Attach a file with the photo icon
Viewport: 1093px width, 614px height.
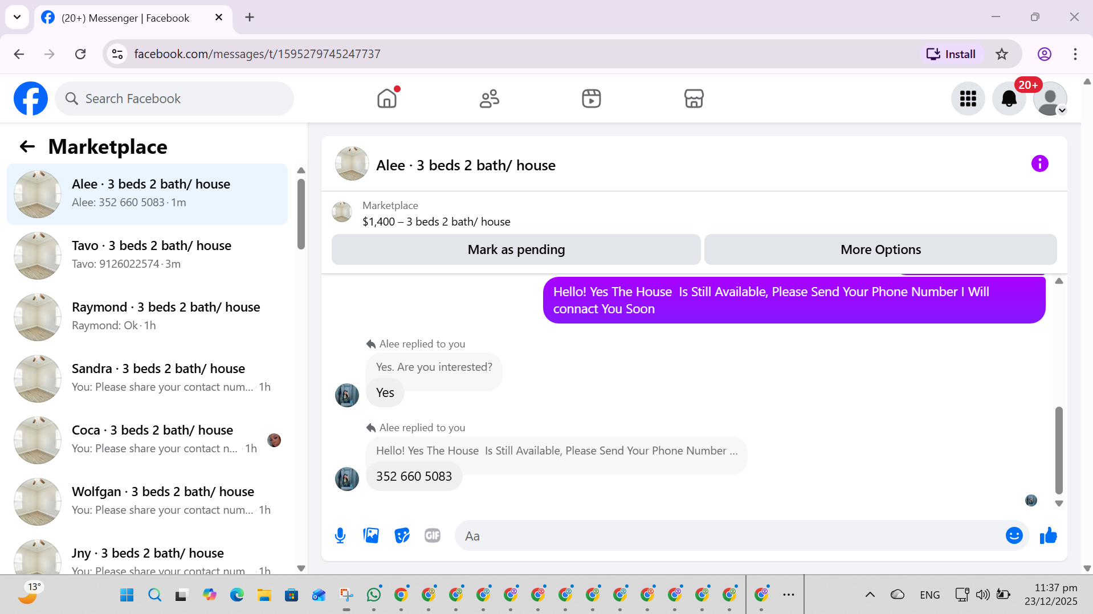(371, 535)
